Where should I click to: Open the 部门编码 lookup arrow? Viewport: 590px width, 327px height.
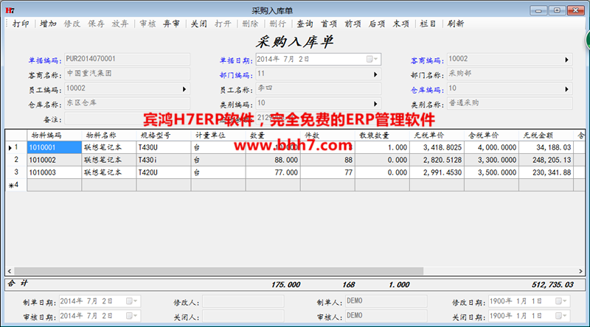375,74
